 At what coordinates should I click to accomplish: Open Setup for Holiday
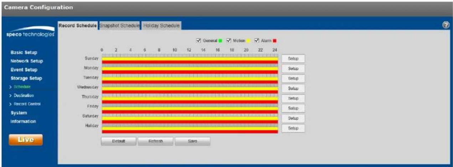293,128
